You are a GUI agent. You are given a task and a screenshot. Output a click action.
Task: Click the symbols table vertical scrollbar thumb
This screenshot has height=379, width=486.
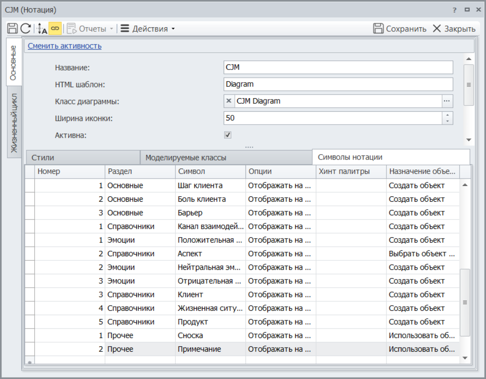coord(465,302)
